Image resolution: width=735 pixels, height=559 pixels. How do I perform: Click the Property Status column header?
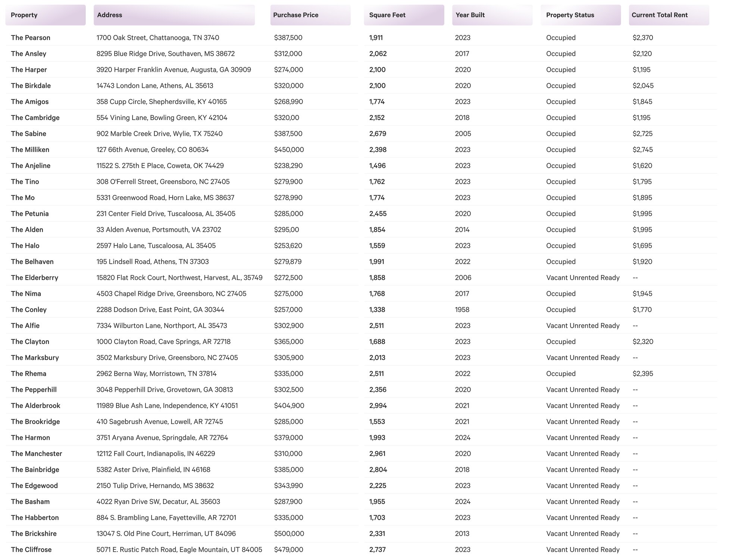coord(581,15)
